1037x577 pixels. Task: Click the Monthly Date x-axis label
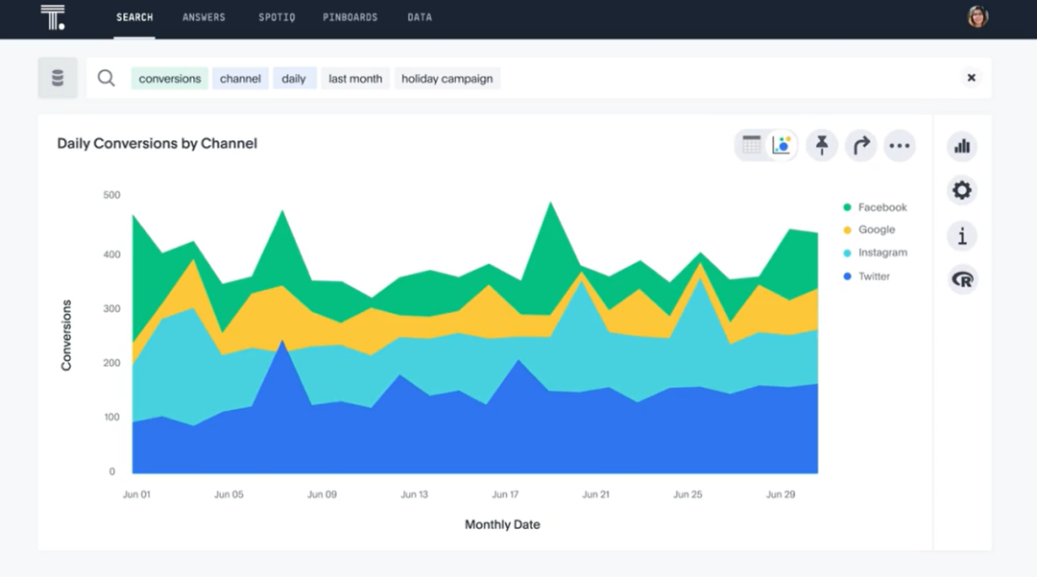tap(502, 524)
